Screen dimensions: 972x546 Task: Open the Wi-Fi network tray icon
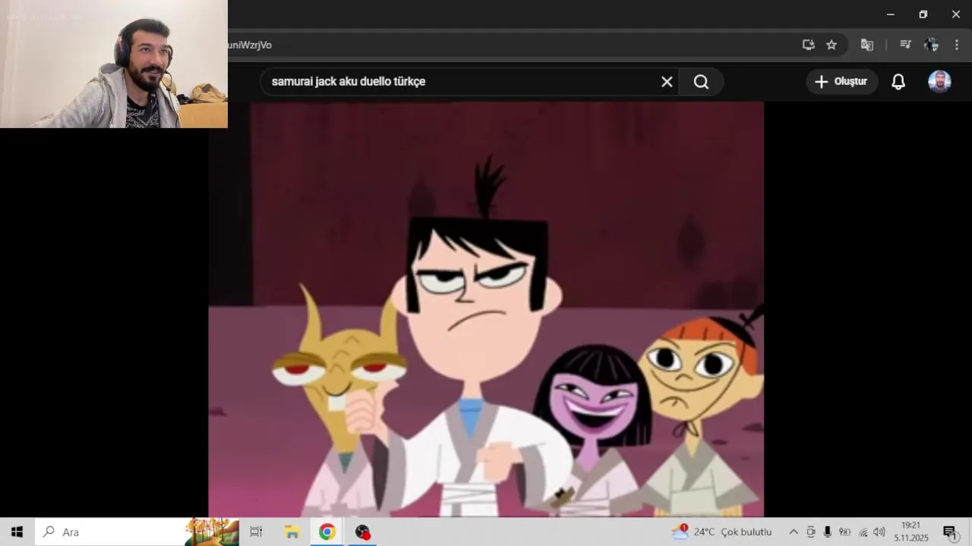point(863,532)
